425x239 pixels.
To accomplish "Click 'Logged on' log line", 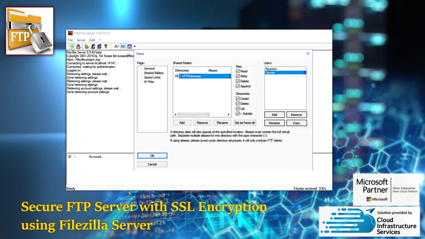I will click(74, 70).
